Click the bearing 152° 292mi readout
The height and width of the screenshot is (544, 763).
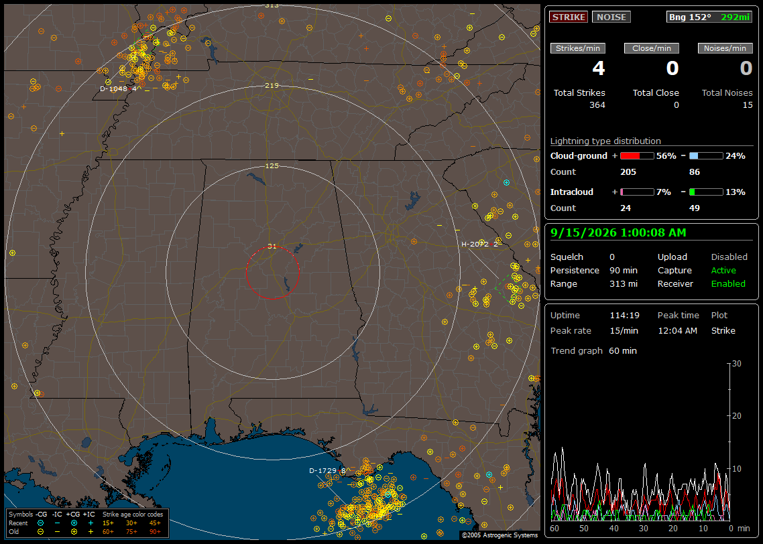[x=709, y=17]
